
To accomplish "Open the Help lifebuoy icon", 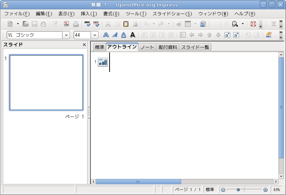I will [253, 24].
